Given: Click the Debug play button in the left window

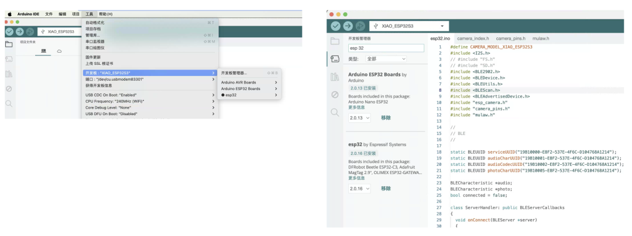Looking at the screenshot, I should [x=30, y=32].
